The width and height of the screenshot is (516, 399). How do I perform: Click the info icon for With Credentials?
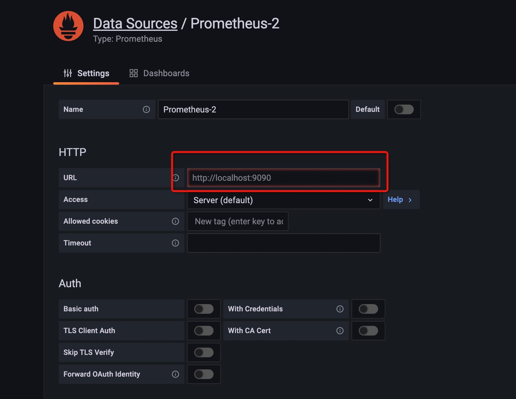tap(340, 309)
